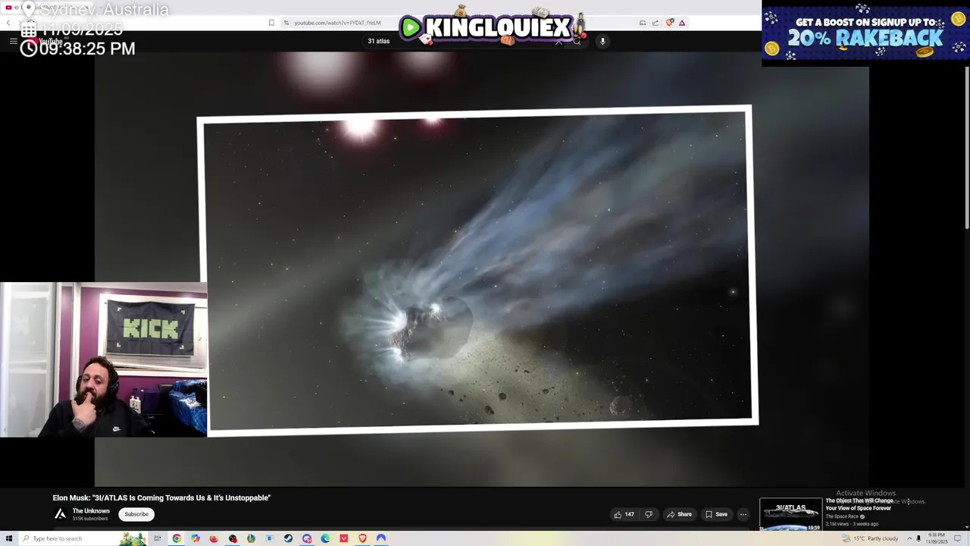The image size is (970, 546).
Task: Open Discord from the taskbar
Action: [x=307, y=538]
